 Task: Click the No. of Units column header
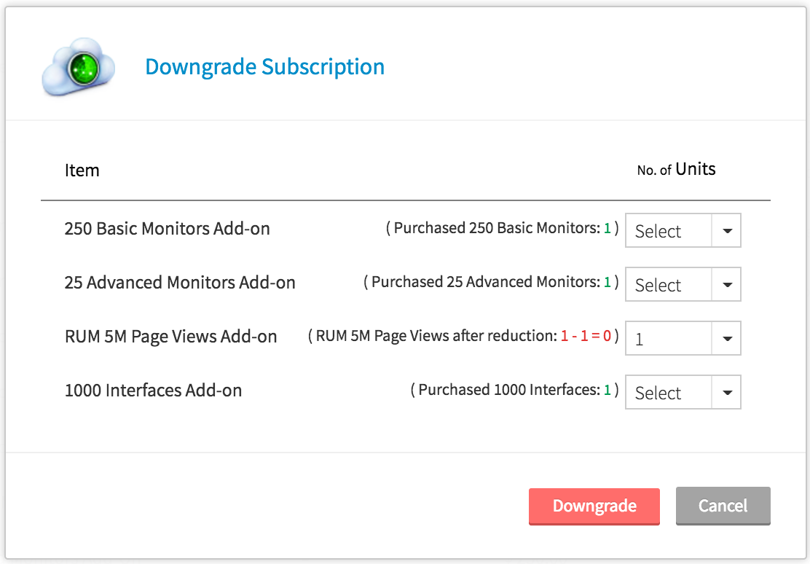[676, 170]
